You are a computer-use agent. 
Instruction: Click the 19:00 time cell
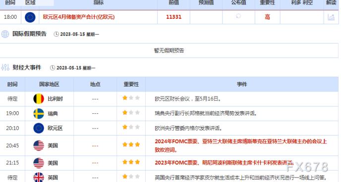pyautogui.click(x=12, y=113)
